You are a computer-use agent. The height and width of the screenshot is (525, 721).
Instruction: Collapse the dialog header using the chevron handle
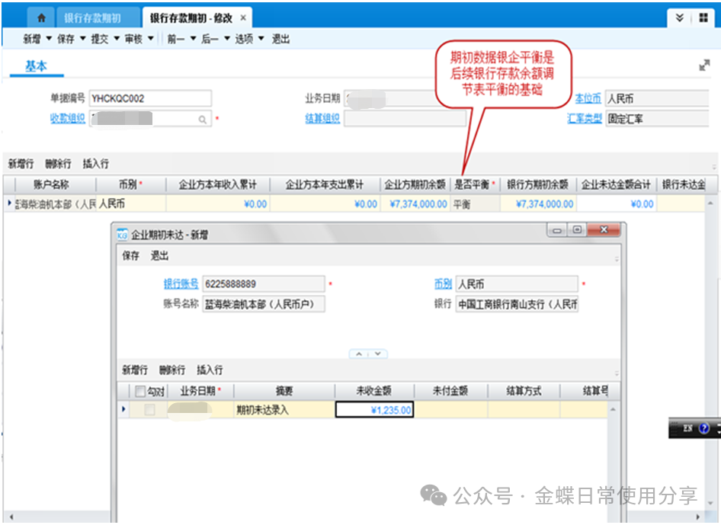click(x=368, y=354)
